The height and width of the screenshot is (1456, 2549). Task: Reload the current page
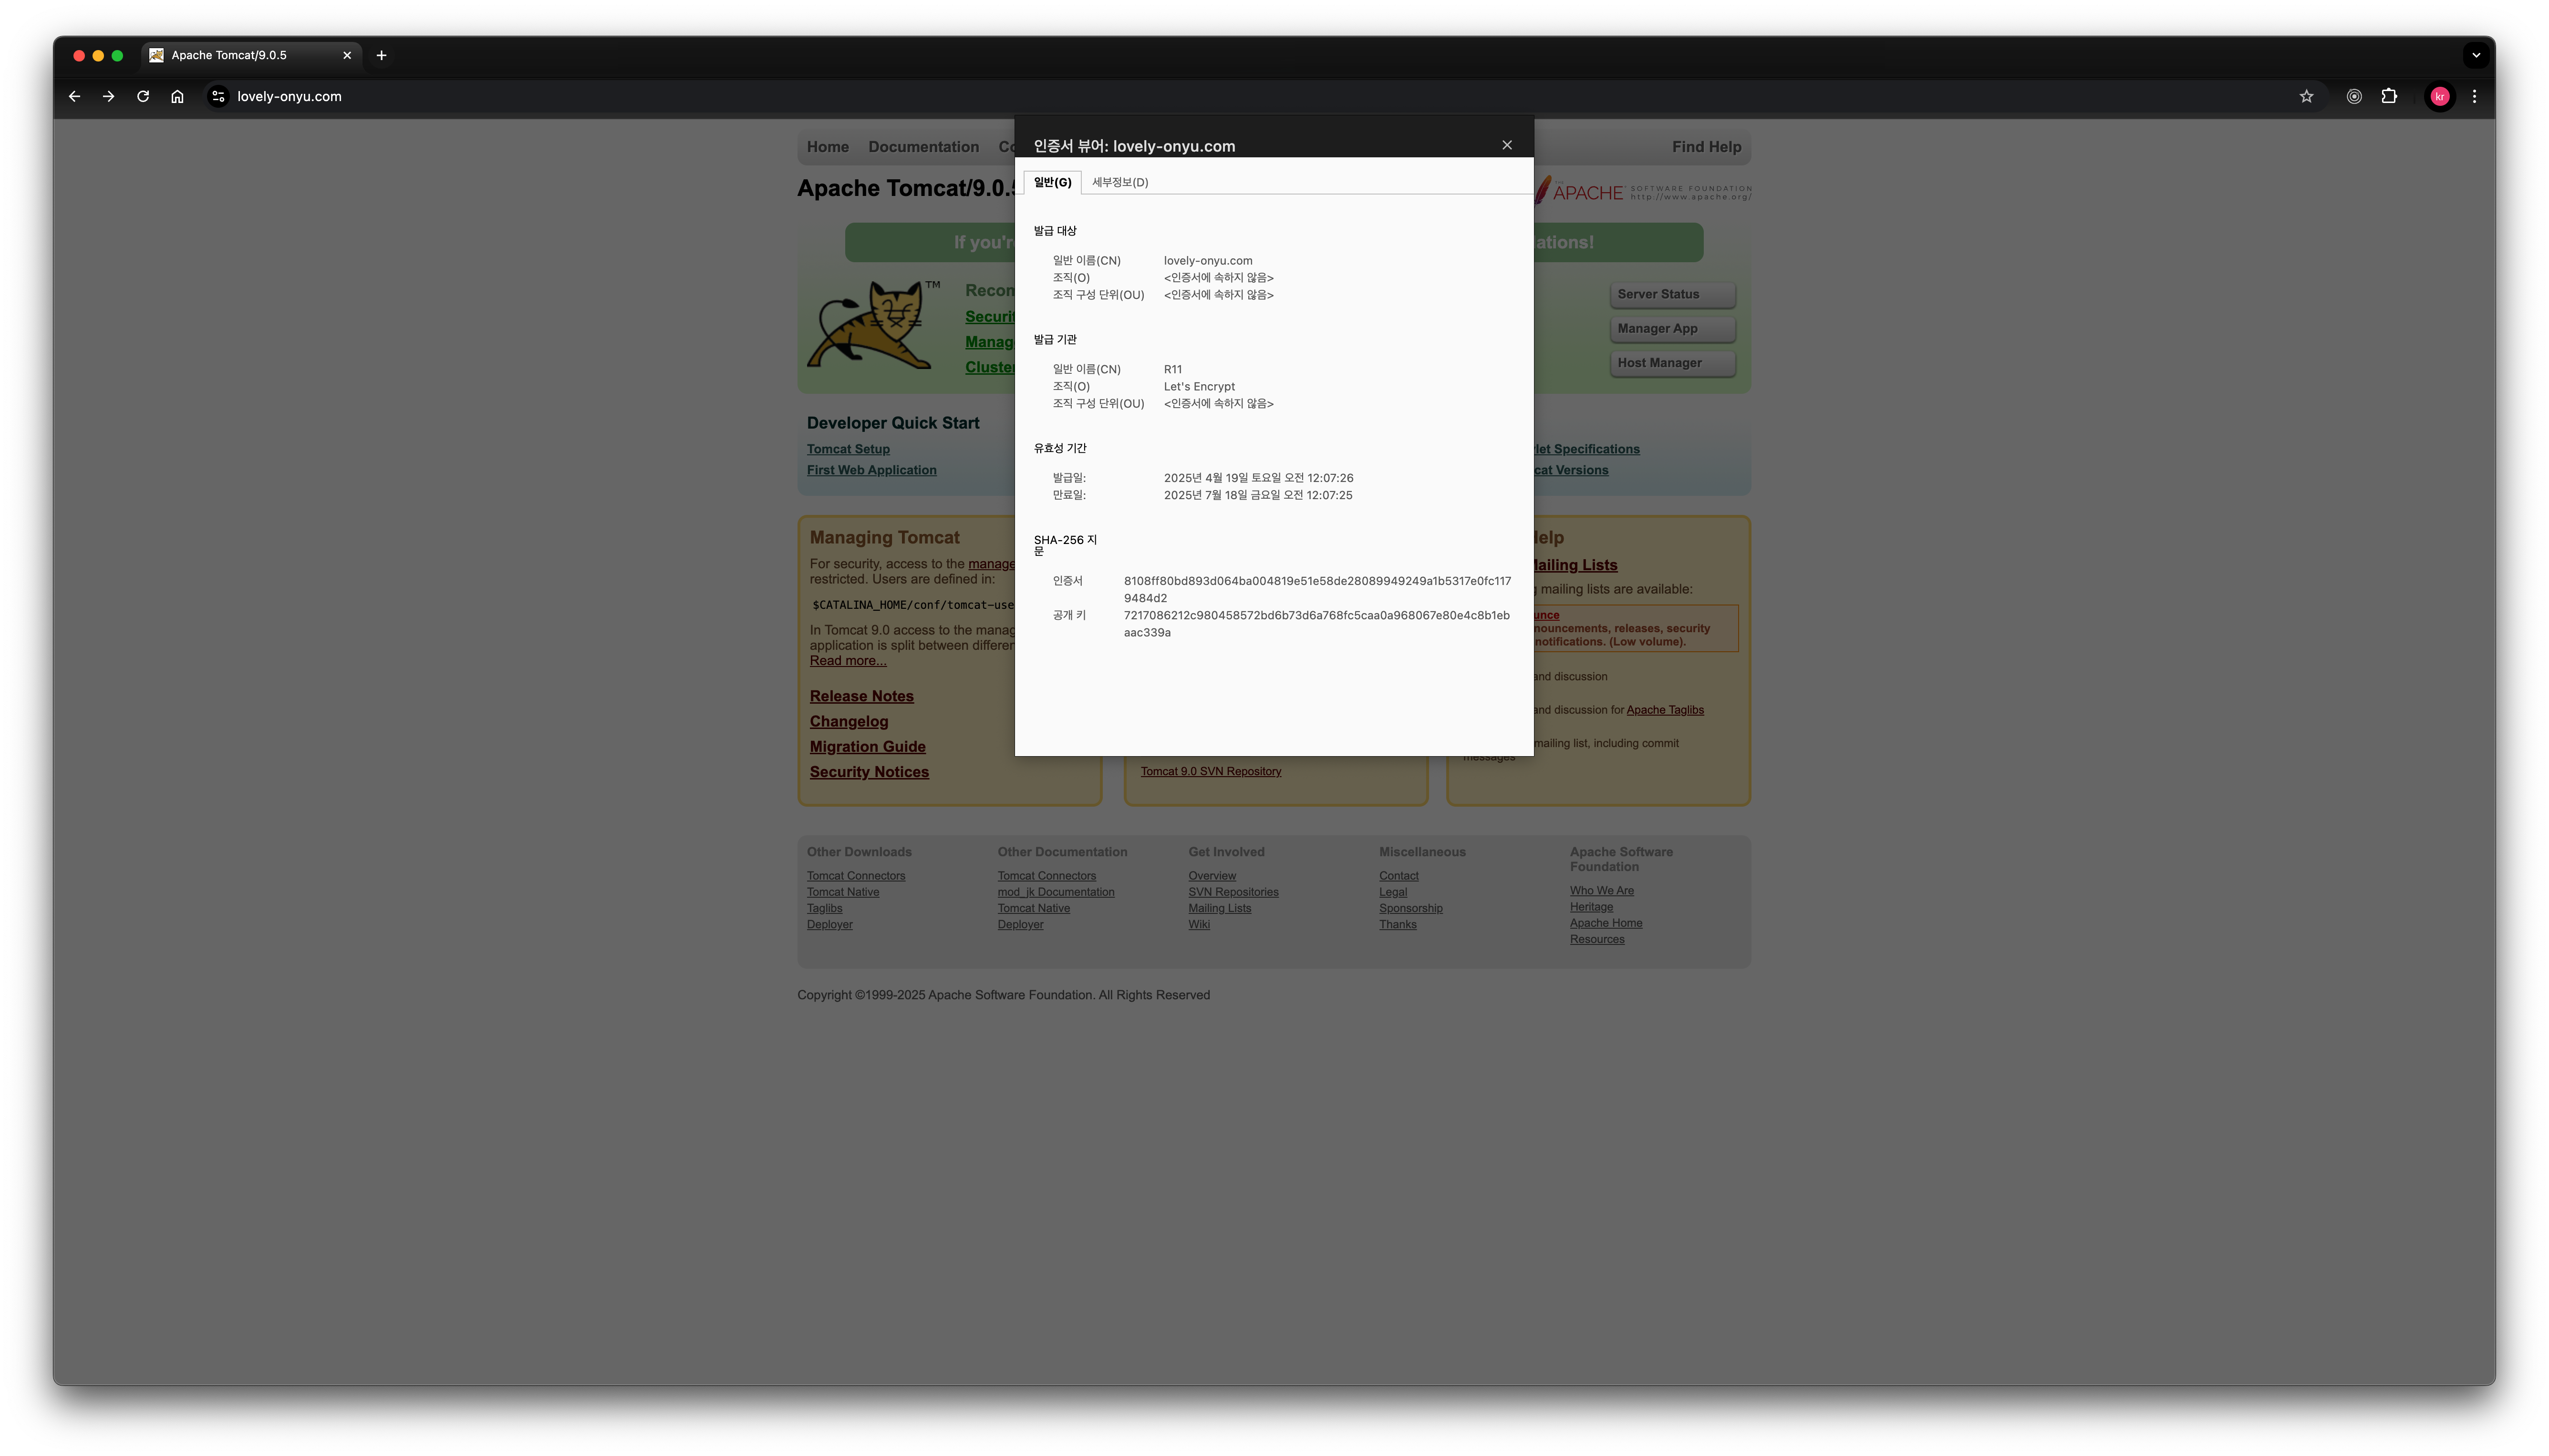[143, 97]
